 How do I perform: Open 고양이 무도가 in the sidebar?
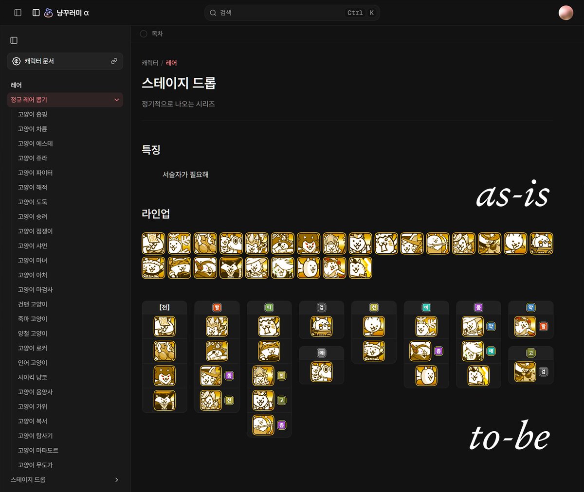tap(36, 465)
